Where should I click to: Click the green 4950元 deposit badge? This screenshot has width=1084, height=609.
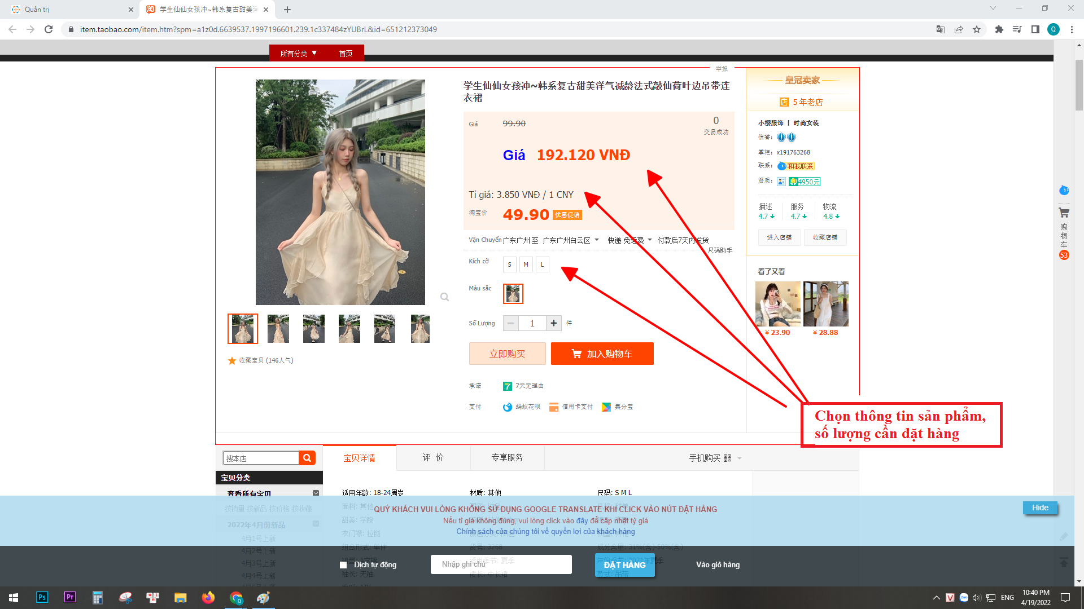[x=805, y=182]
